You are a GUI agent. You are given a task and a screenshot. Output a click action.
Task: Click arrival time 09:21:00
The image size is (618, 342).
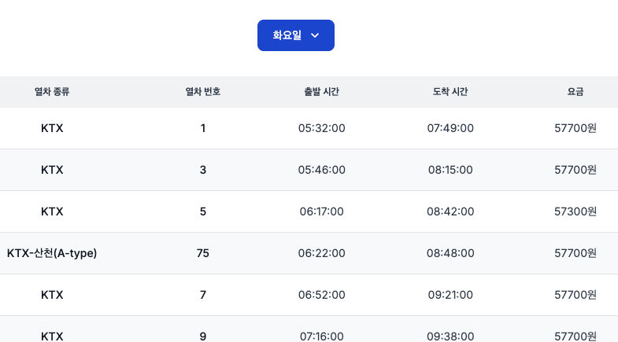(x=450, y=295)
